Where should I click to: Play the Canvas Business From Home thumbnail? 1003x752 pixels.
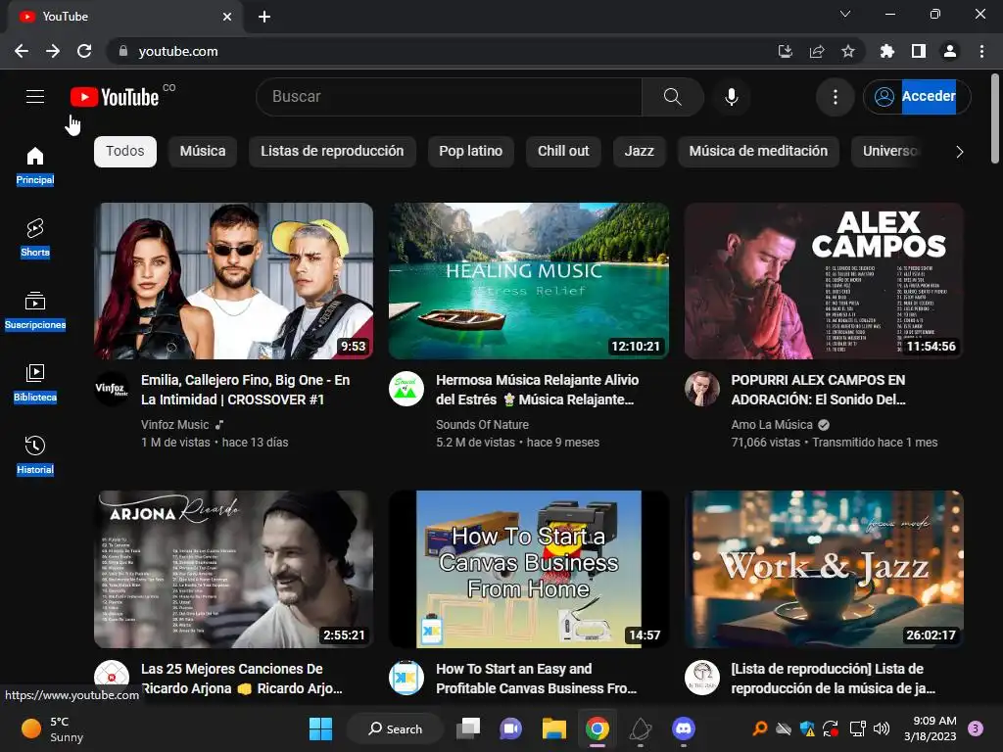529,569
